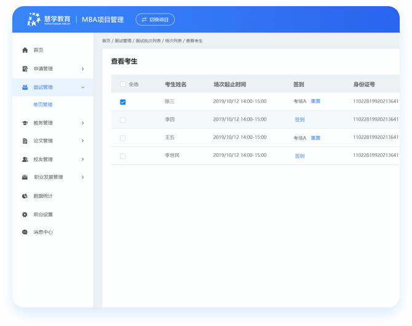Image resolution: width=412 pixels, height=326 pixels.
Task: Open the 单页管理 submenu item
Action: tap(43, 105)
